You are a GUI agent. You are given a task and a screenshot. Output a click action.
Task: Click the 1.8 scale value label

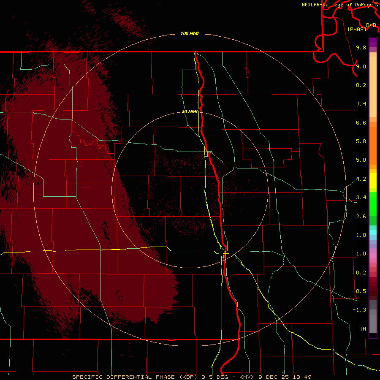coord(361,235)
